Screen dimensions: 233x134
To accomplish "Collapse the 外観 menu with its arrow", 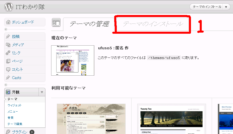I will click(x=42, y=92).
